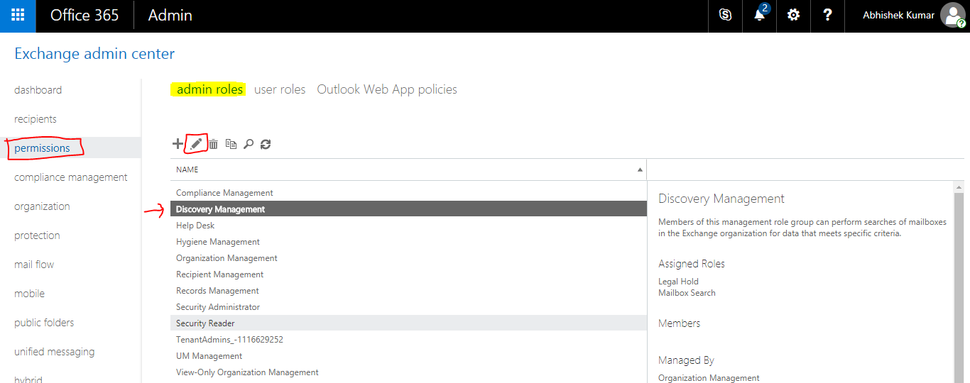Click the search magnifier icon in toolbar
This screenshot has width=970, height=383.
249,144
